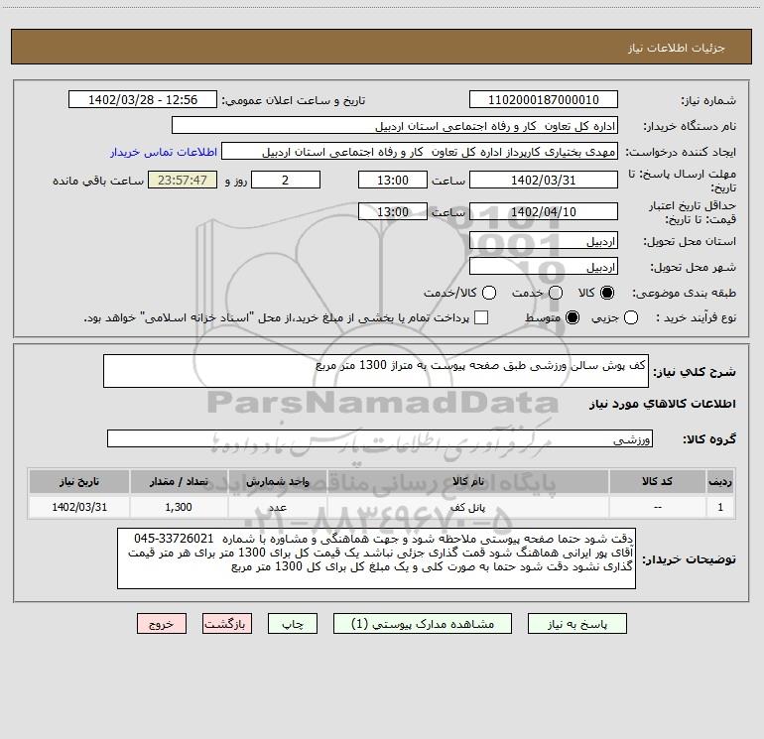Click the کد کالا column header
The height and width of the screenshot is (739, 764).
[x=658, y=482]
